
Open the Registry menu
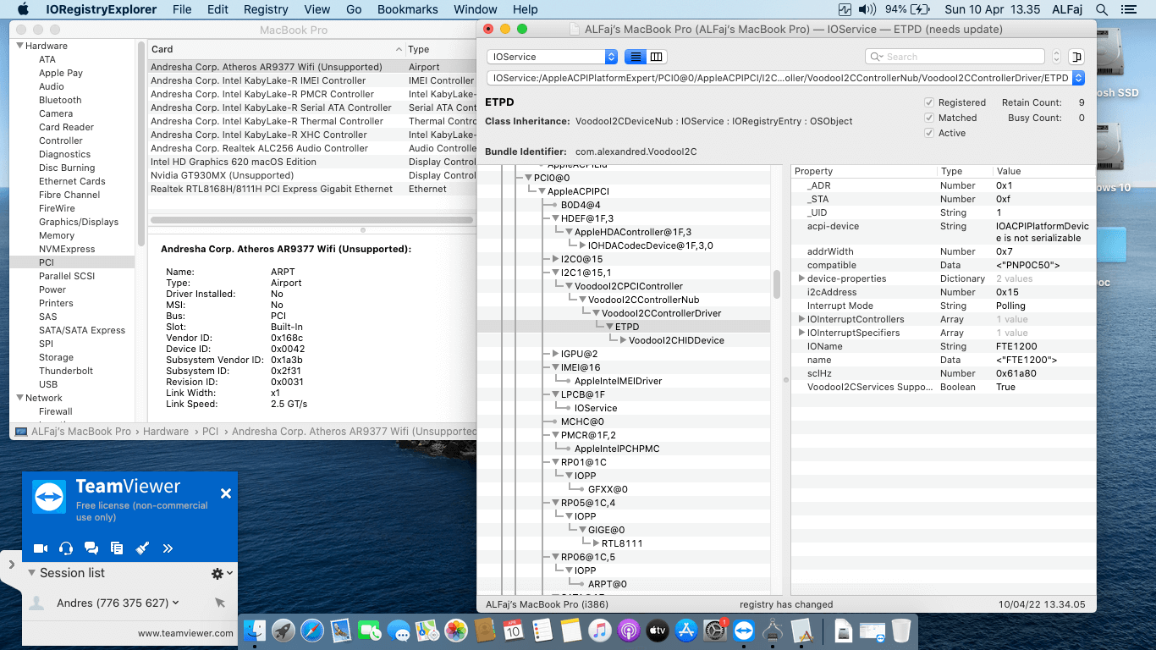click(x=266, y=9)
